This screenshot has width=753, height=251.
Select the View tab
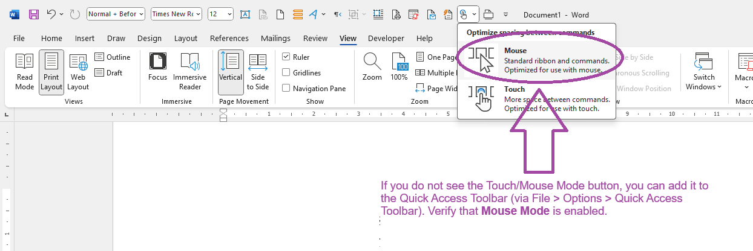[x=348, y=38]
